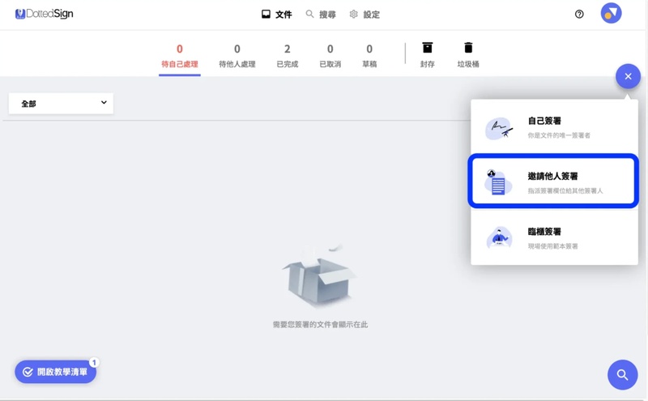The width and height of the screenshot is (648, 401).
Task: Click the 臨櫃簽署 counter person illustration
Action: (x=499, y=238)
